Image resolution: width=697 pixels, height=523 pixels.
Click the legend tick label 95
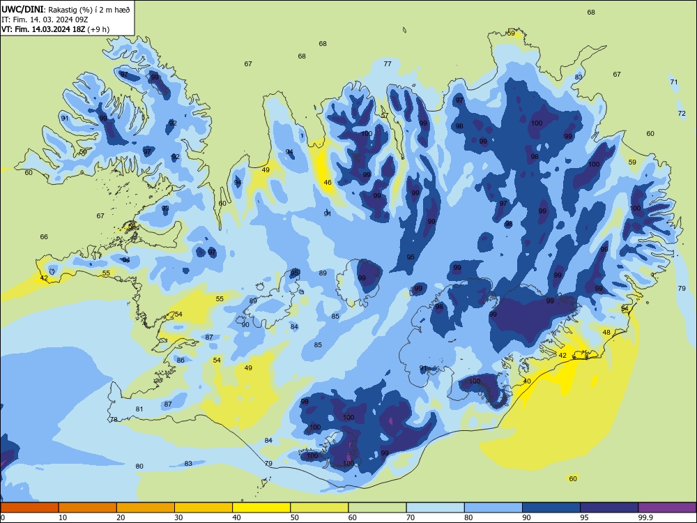pyautogui.click(x=584, y=517)
